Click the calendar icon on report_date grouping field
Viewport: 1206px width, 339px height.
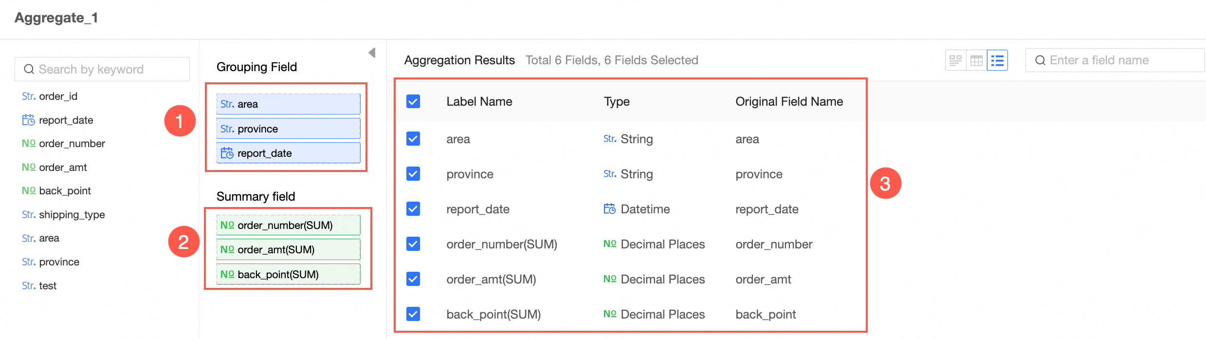click(227, 153)
